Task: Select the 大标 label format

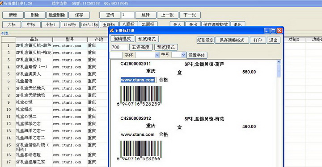Action: [x=12, y=24]
